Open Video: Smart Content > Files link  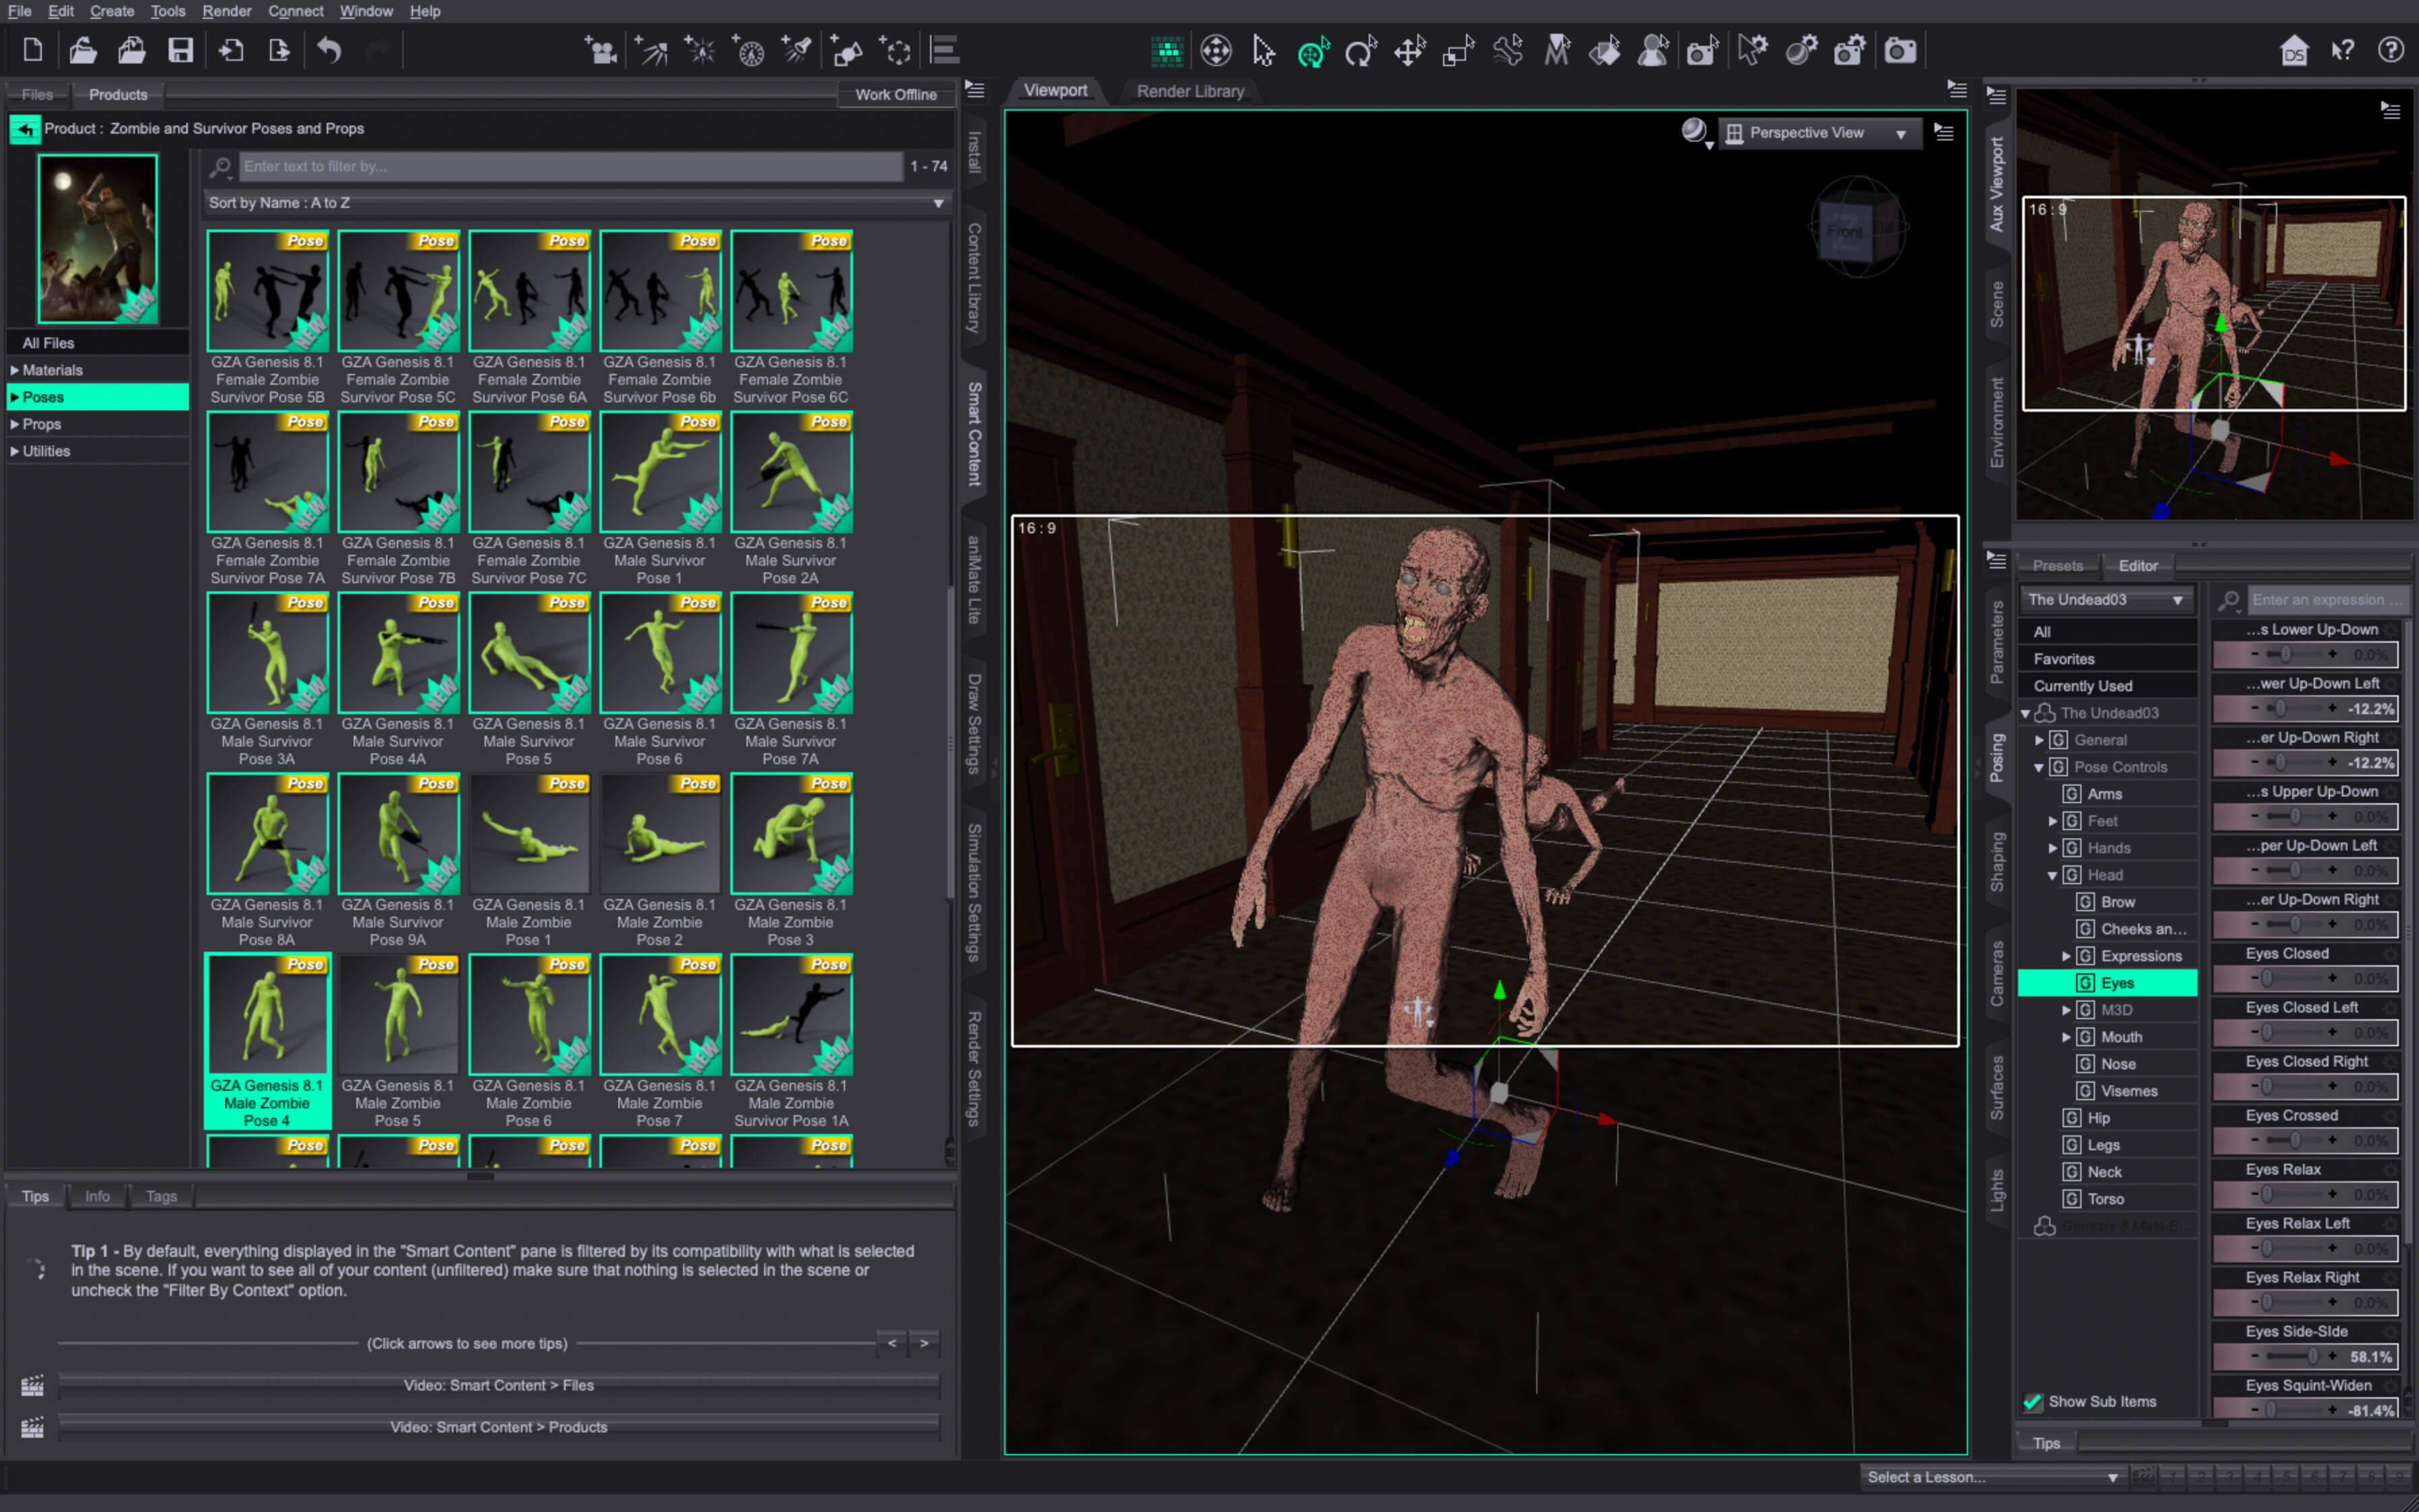[x=499, y=1385]
